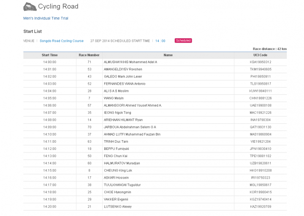304x216 pixels.
Task: Click UCI code KOR19900415
Action: coord(261,192)
